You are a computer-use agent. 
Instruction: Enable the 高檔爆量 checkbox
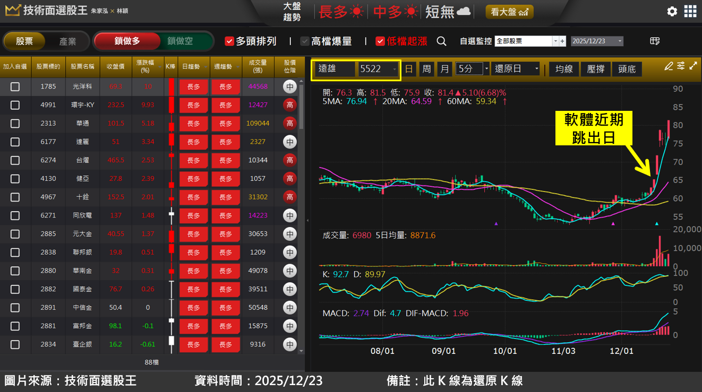(x=304, y=40)
